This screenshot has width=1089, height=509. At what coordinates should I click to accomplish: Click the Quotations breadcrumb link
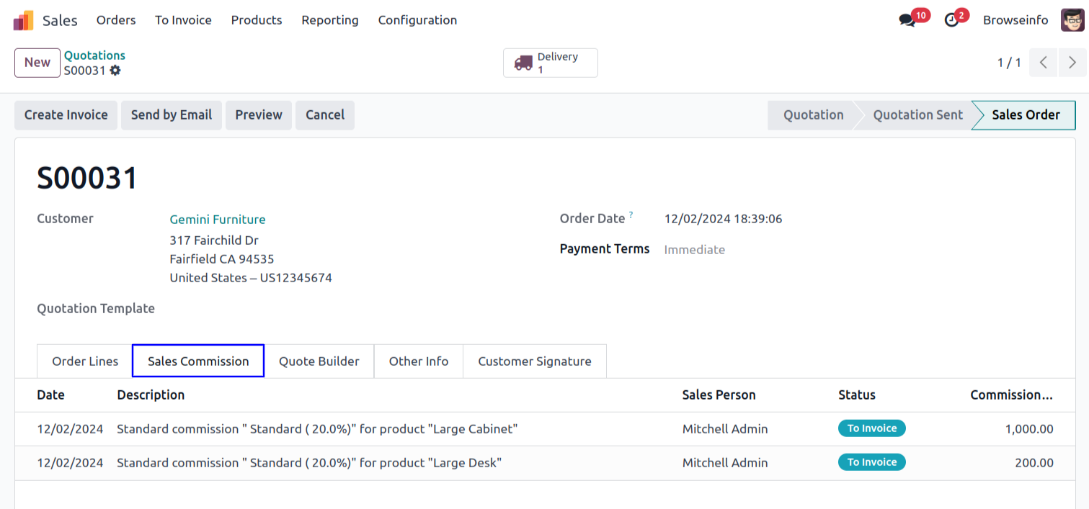pyautogui.click(x=94, y=55)
